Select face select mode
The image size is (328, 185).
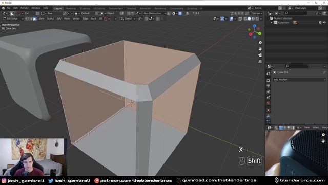point(35,18)
